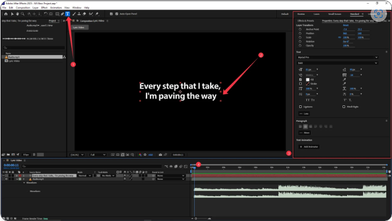Click the current time 0:00:00:11 display
The width and height of the screenshot is (392, 221).
(x=11, y=165)
